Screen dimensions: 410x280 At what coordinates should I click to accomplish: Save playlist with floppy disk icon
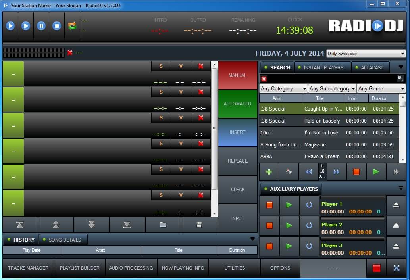199,224
